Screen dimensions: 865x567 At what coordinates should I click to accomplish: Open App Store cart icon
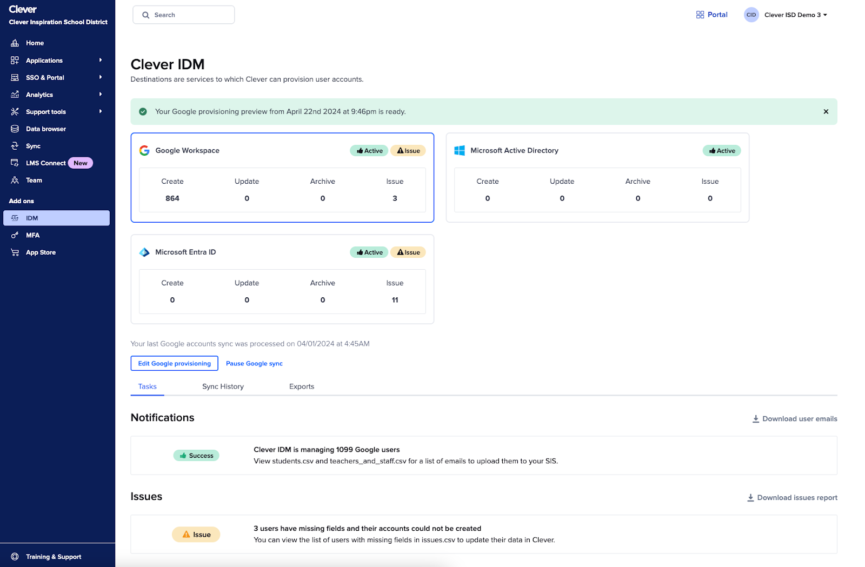(x=15, y=252)
